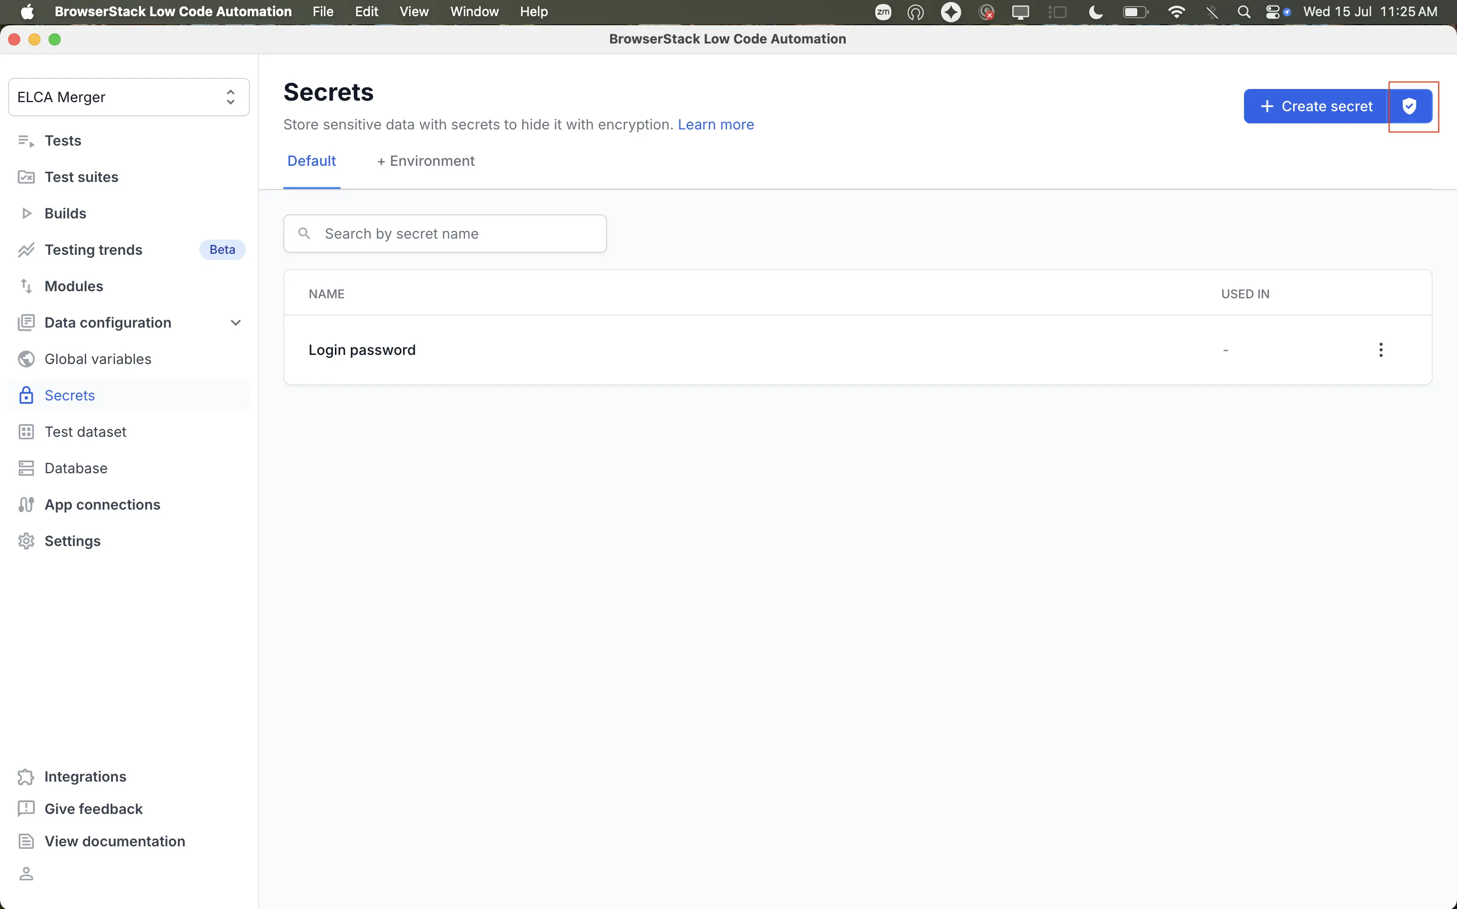Viewport: 1457px width, 909px height.
Task: Click the battery status icon
Action: (1136, 12)
